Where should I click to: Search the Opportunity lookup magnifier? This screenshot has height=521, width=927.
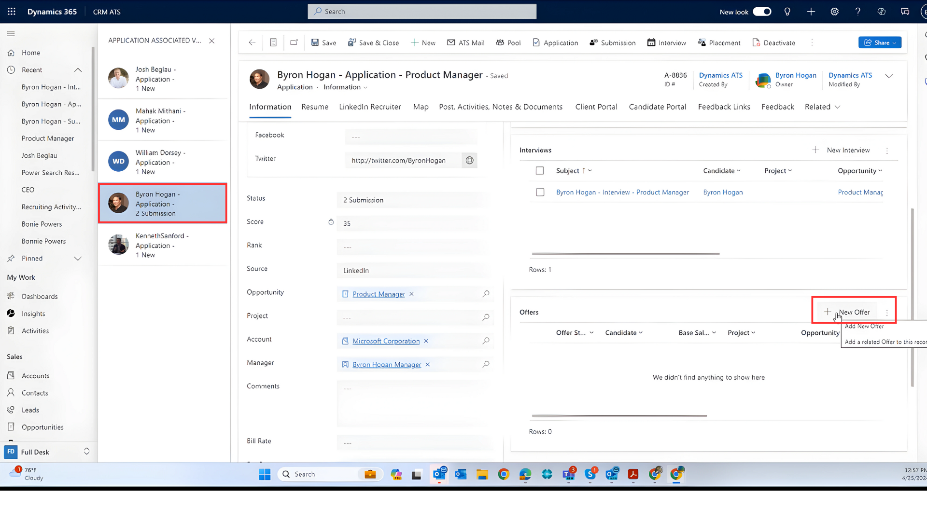pos(486,293)
